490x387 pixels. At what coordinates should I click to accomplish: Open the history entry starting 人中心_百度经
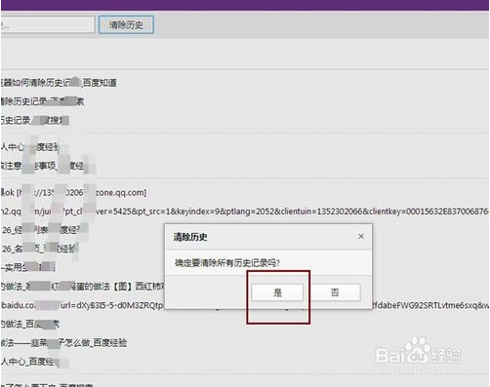[x=34, y=362]
